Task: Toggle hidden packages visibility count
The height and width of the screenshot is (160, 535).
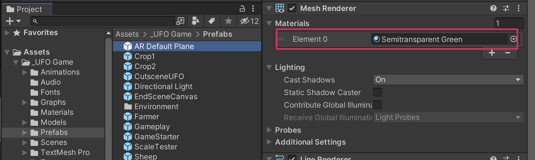Action: coord(249,21)
